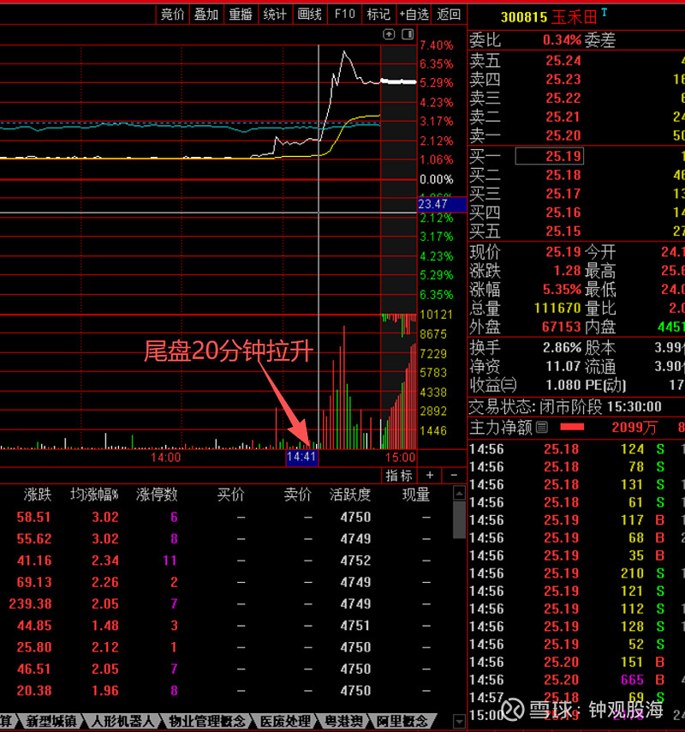Select the 医废处理 sector tab

pyautogui.click(x=284, y=721)
